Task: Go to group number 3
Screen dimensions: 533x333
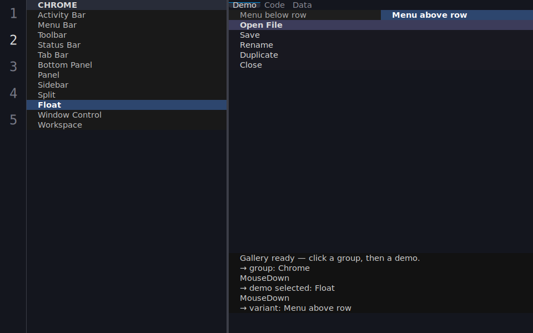Action: click(x=13, y=67)
